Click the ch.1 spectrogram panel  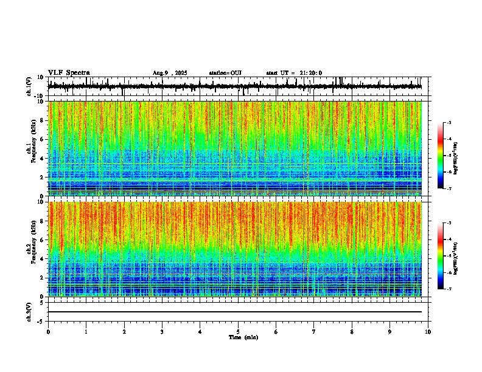pos(234,148)
